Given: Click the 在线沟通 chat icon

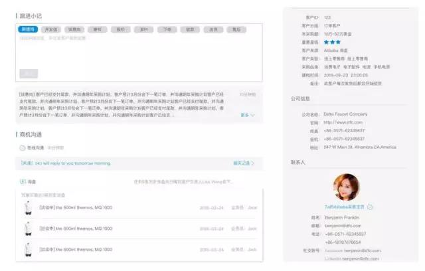Looking at the screenshot, I should [x=23, y=147].
